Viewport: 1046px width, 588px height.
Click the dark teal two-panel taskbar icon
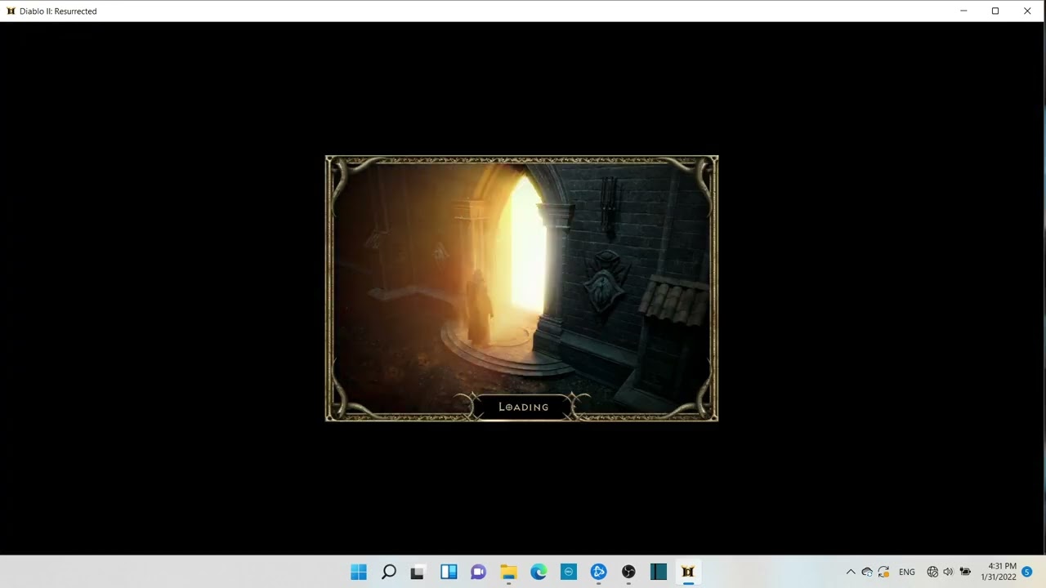(x=659, y=572)
